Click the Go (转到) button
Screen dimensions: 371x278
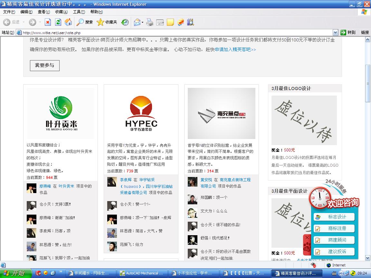pos(348,32)
